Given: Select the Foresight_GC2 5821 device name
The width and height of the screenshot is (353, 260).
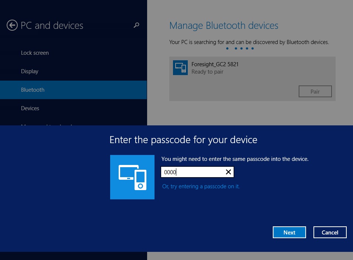Looking at the screenshot, I should point(215,64).
